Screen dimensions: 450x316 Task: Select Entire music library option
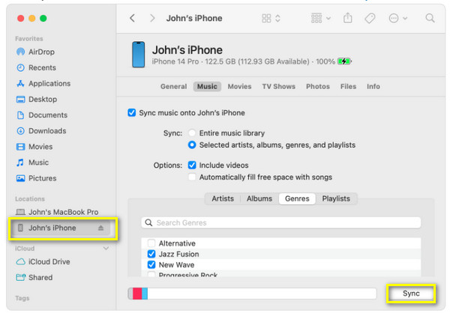192,133
